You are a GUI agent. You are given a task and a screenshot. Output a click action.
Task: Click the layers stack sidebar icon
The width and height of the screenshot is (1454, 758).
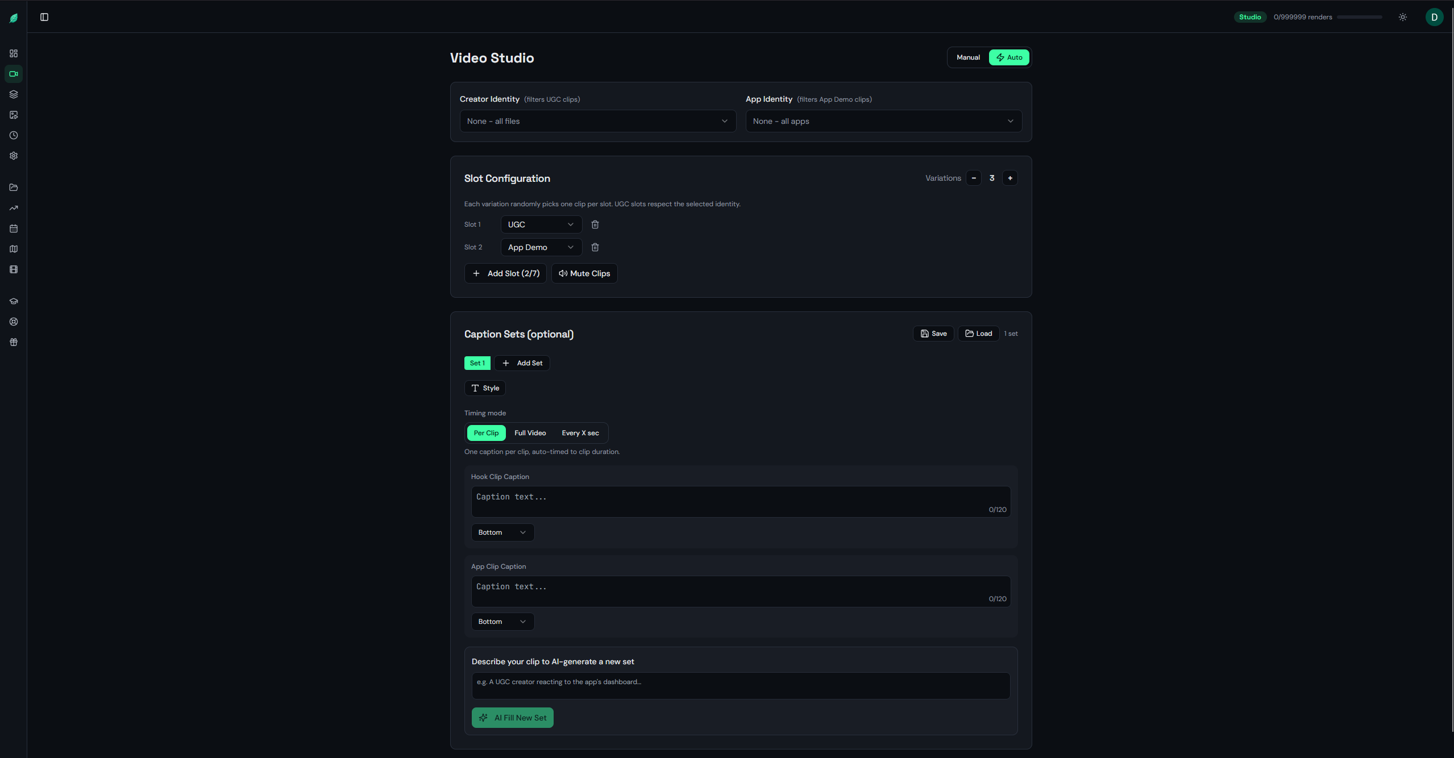[14, 94]
